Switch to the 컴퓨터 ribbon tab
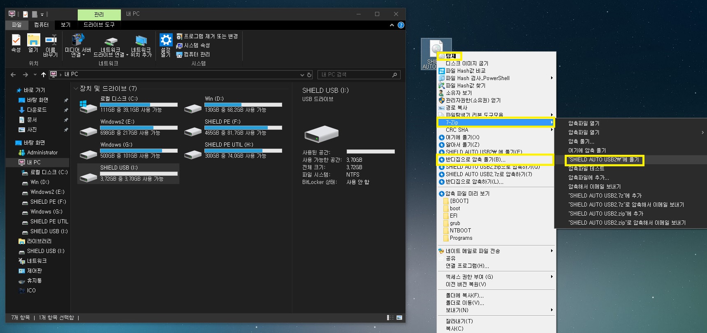The height and width of the screenshot is (333, 707). [41, 25]
